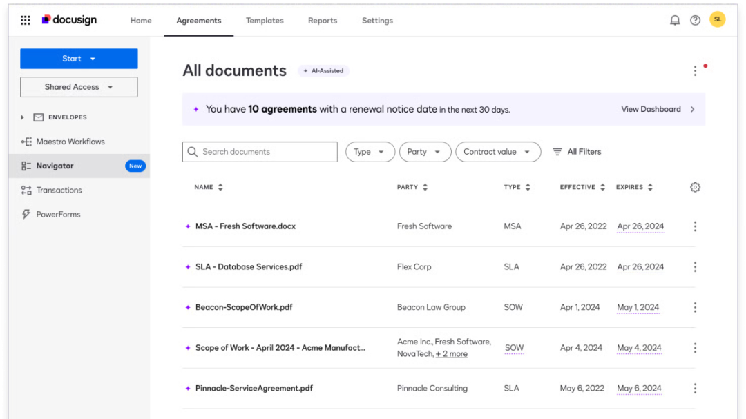Sort documents by the Name column
746x419 pixels.
click(208, 187)
